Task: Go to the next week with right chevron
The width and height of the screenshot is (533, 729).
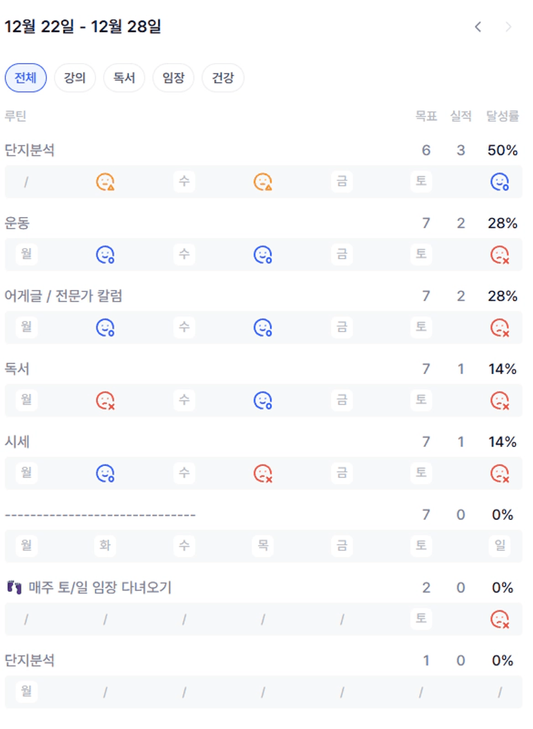Action: coord(509,27)
